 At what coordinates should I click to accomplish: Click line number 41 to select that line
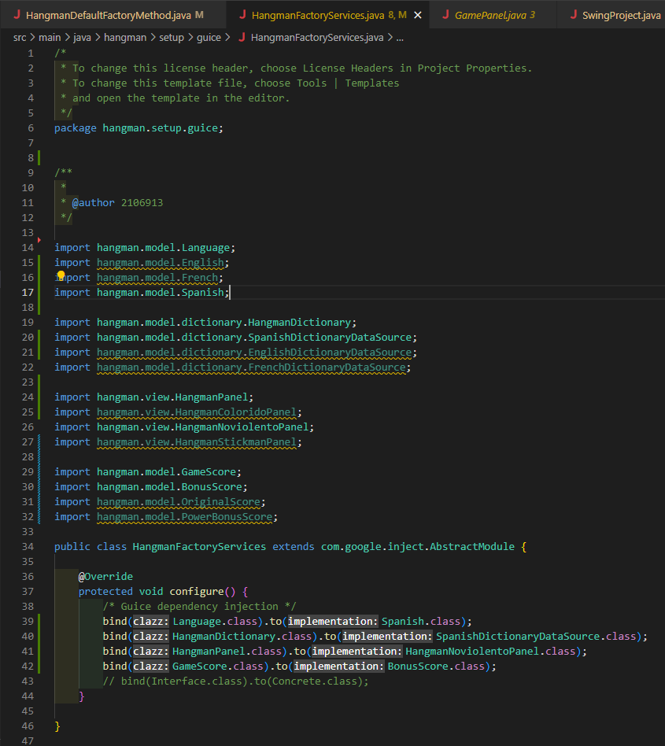coord(28,651)
